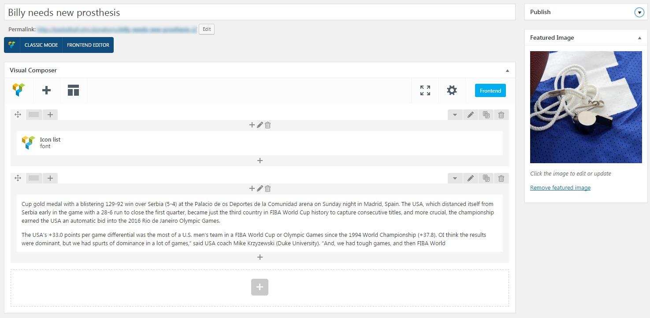Expand the Publish panel
Screen dimensions: 650x318
pos(639,12)
